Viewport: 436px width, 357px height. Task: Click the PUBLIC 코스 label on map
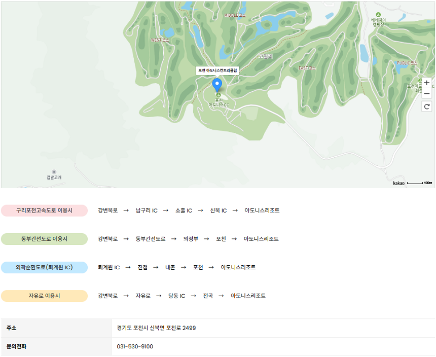point(407,63)
